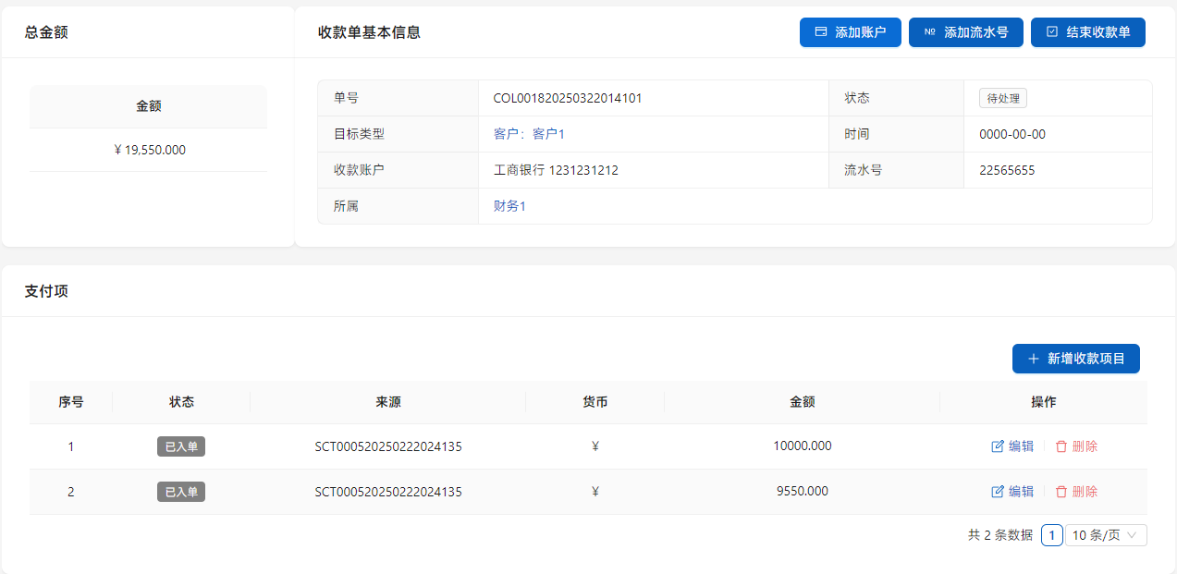The image size is (1177, 574).
Task: Select page 1 in pagination
Action: click(x=1051, y=535)
